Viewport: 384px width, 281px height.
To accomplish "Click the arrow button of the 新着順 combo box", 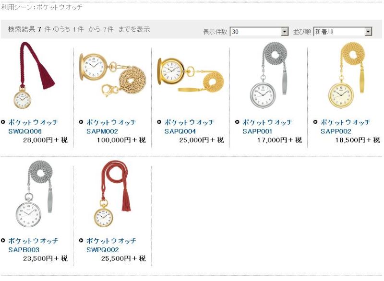I will pos(368,32).
